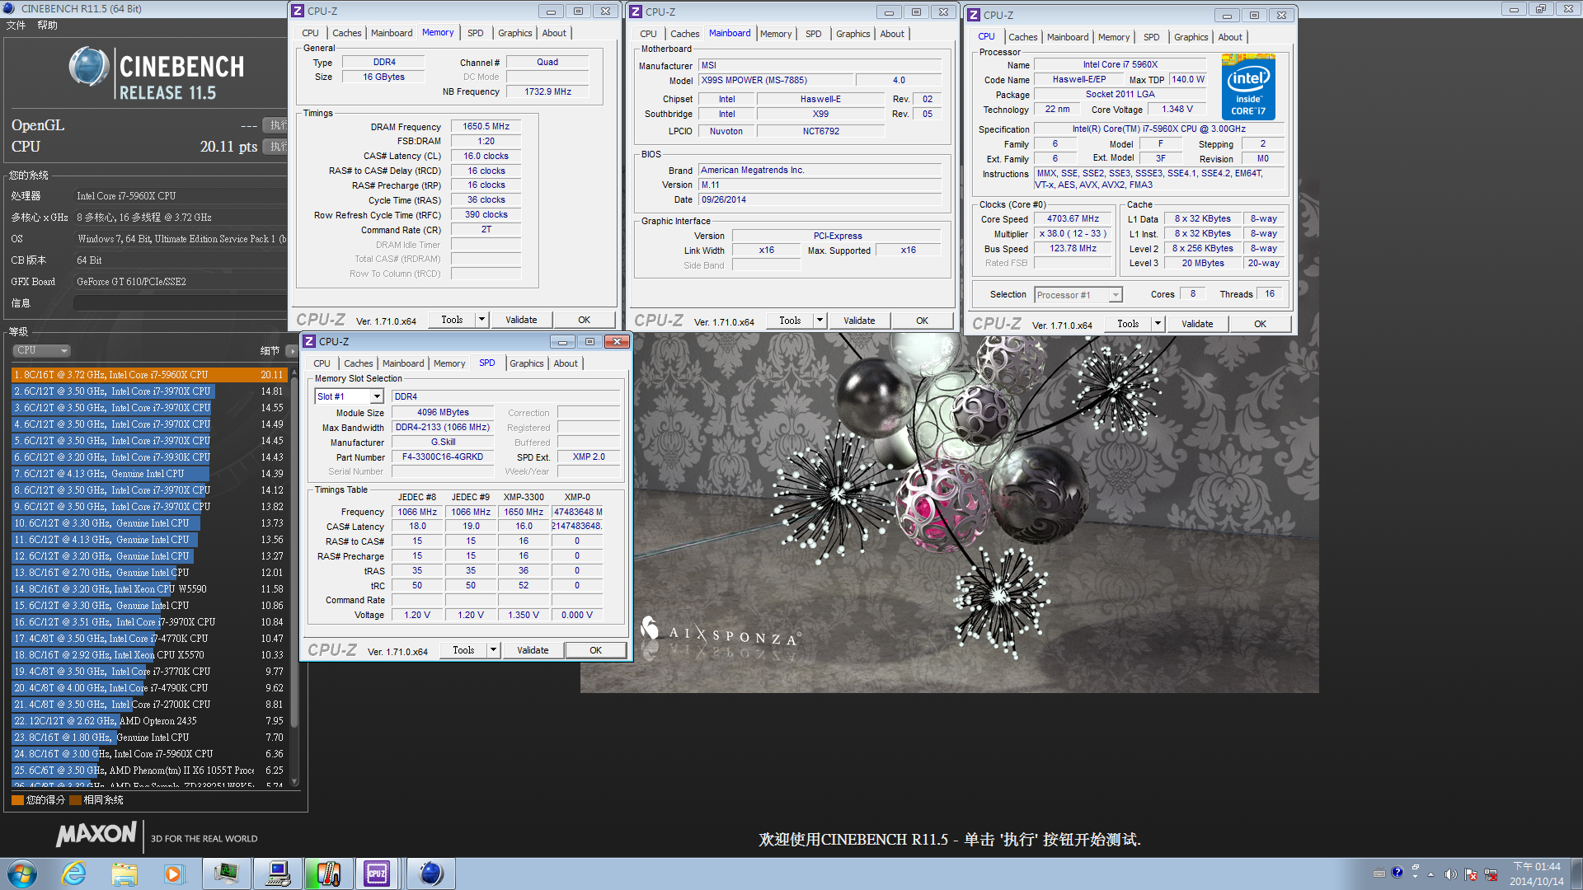Click the Intel Core i7 logo
This screenshot has width=1583, height=890.
click(1248, 87)
